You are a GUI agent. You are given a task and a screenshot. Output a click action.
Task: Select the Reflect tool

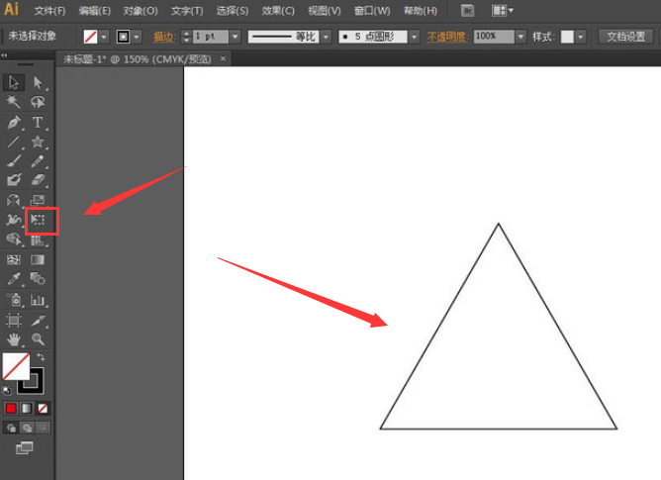14,200
